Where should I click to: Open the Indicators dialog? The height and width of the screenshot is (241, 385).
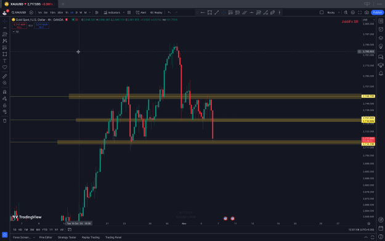pyautogui.click(x=112, y=12)
